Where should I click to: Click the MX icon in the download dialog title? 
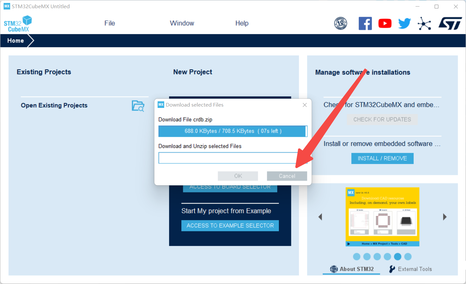(161, 105)
